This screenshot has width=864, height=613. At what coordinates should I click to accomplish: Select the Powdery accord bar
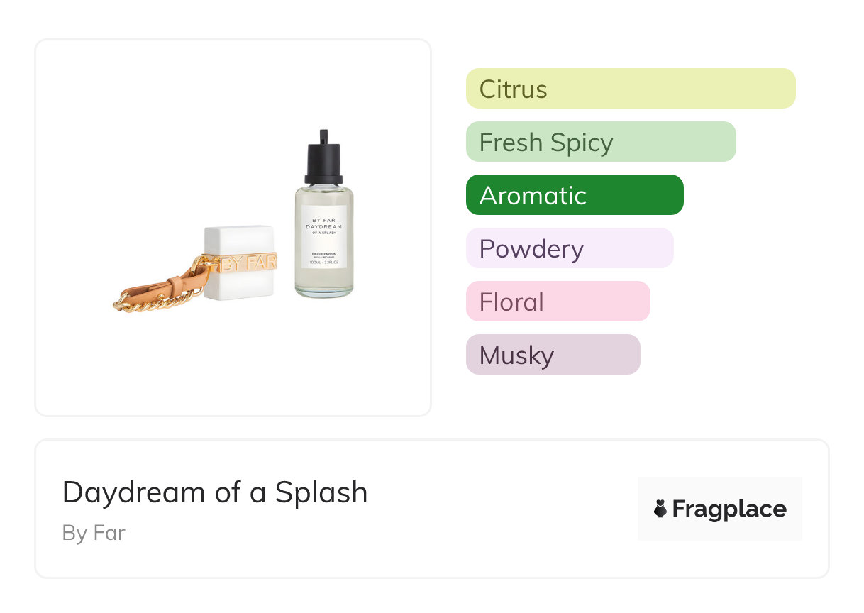tap(569, 248)
